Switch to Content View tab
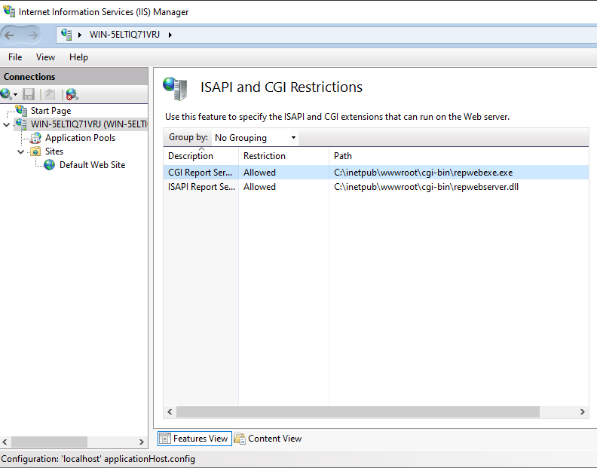The height and width of the screenshot is (468, 597). tap(268, 439)
